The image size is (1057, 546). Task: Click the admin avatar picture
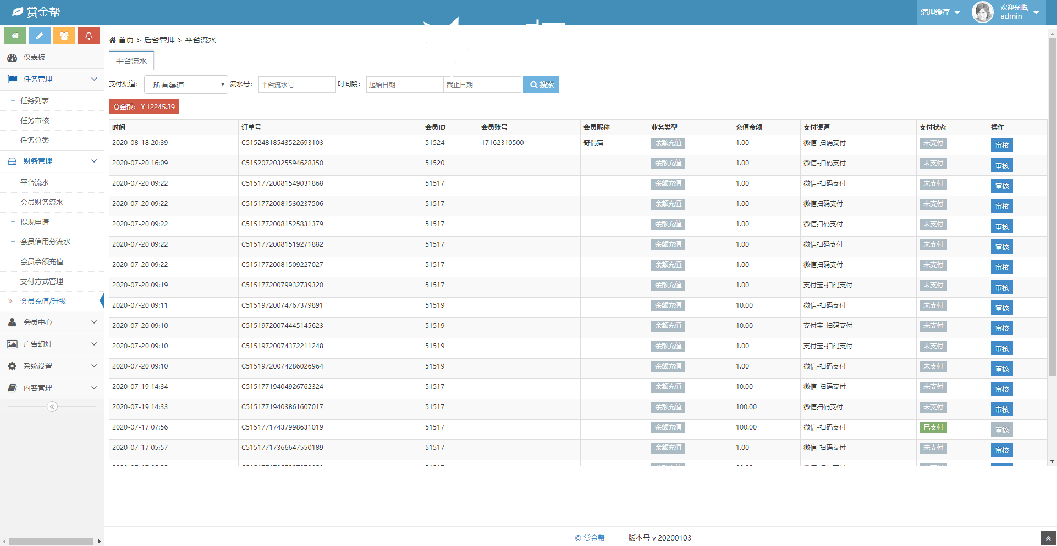tap(982, 12)
